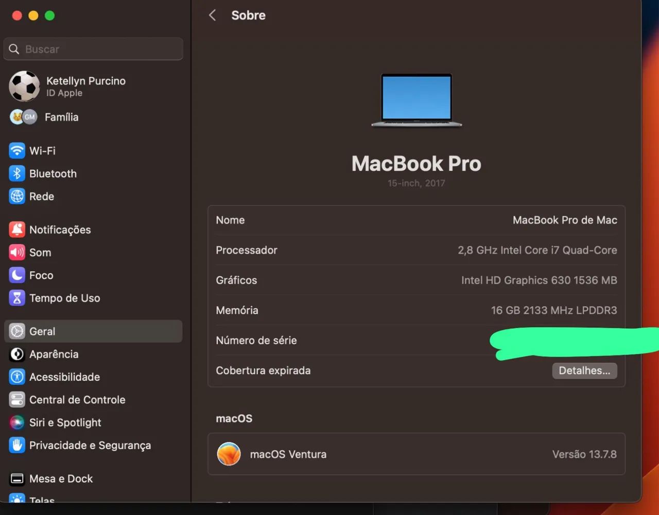The height and width of the screenshot is (515, 659).
Task: Close the window with red button
Action: point(17,15)
